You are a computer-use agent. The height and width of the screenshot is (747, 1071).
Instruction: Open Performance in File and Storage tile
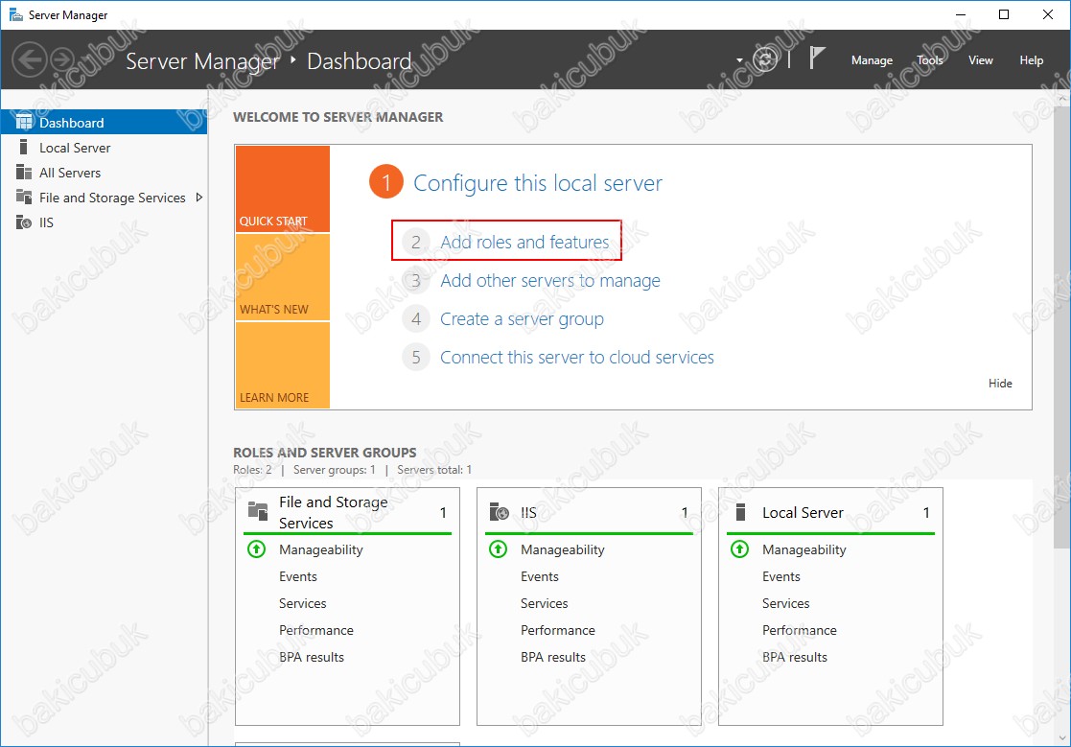coord(316,630)
